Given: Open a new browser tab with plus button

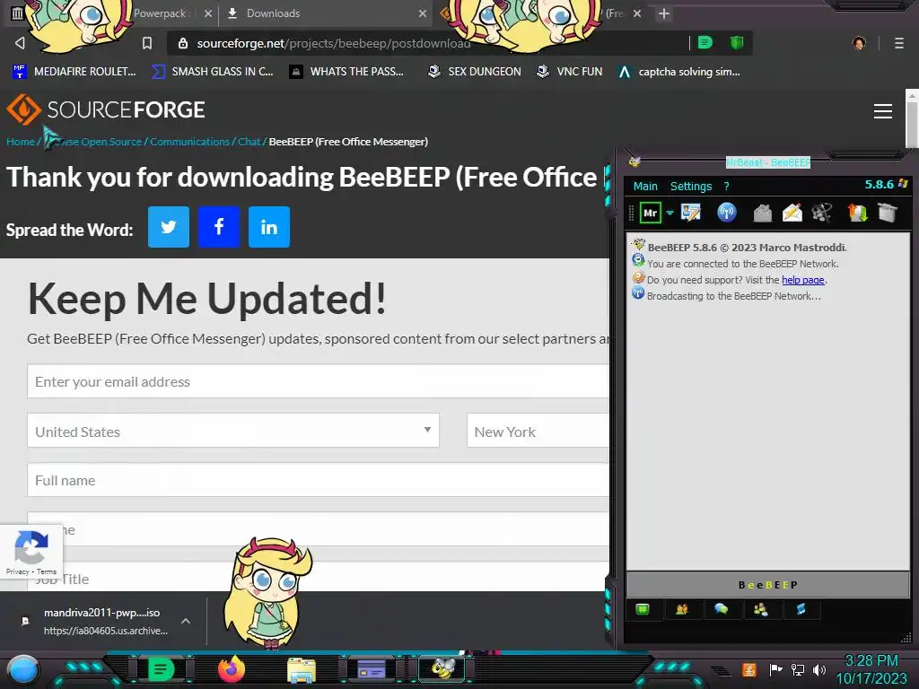Looking at the screenshot, I should pos(663,13).
